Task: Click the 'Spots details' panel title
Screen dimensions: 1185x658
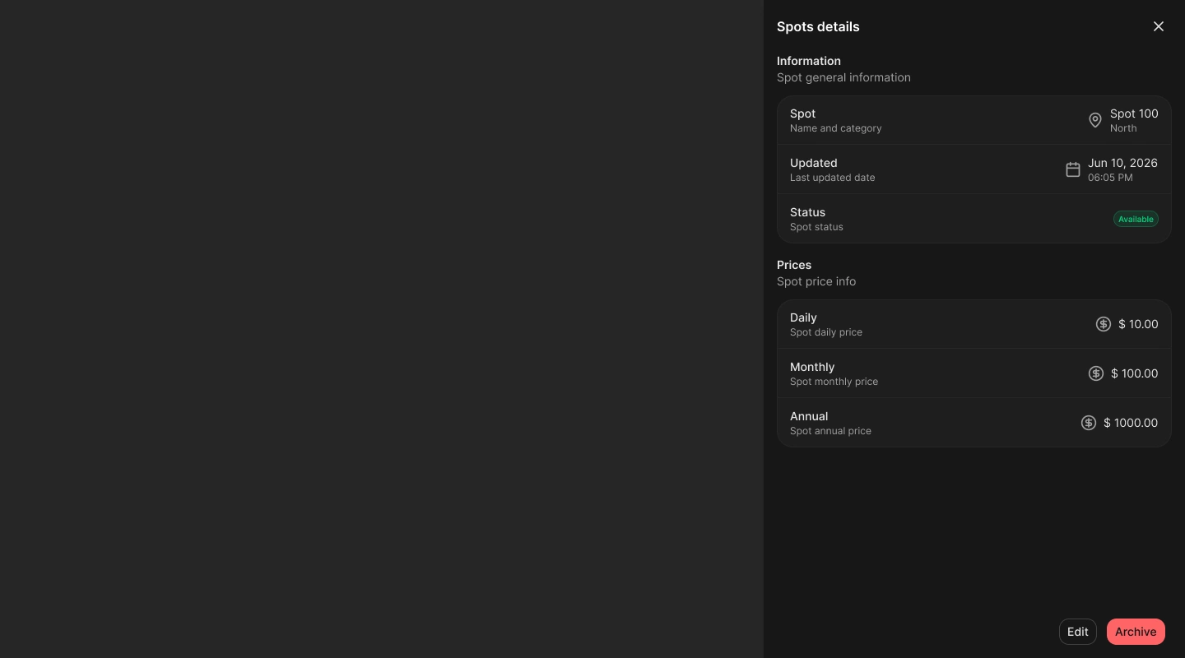Action: (818, 26)
